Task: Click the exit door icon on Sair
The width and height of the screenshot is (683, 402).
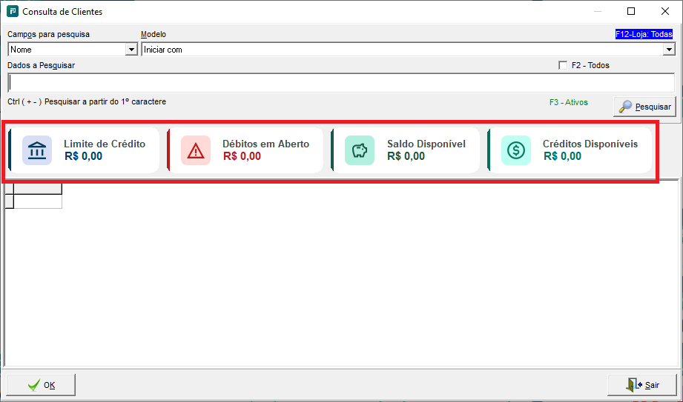Action: 634,384
